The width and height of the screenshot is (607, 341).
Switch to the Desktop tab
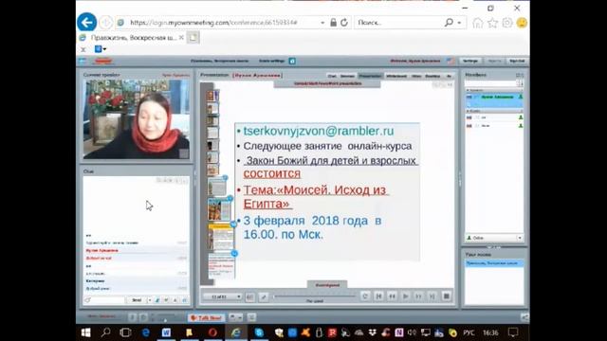[432, 76]
